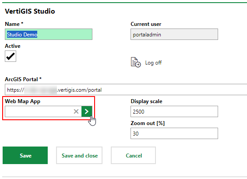
Task: Click the Zoom out field showing 30
Action: click(174, 133)
